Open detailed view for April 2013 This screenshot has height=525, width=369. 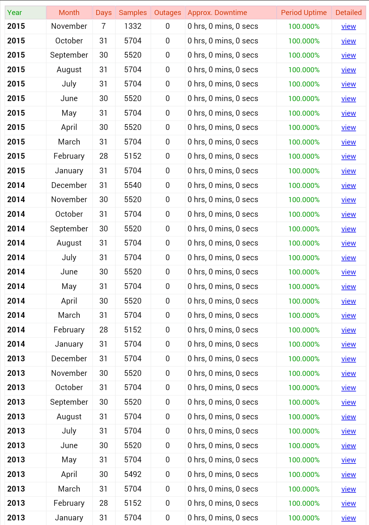[348, 475]
